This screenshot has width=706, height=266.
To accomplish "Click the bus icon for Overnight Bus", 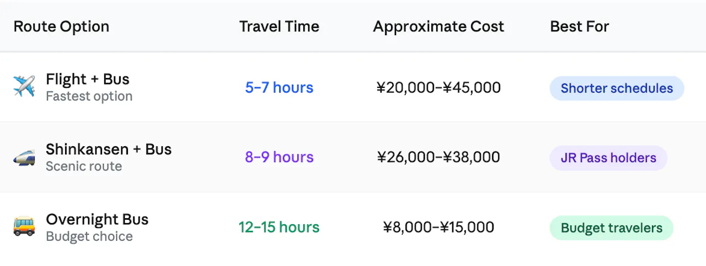I will coord(24,227).
